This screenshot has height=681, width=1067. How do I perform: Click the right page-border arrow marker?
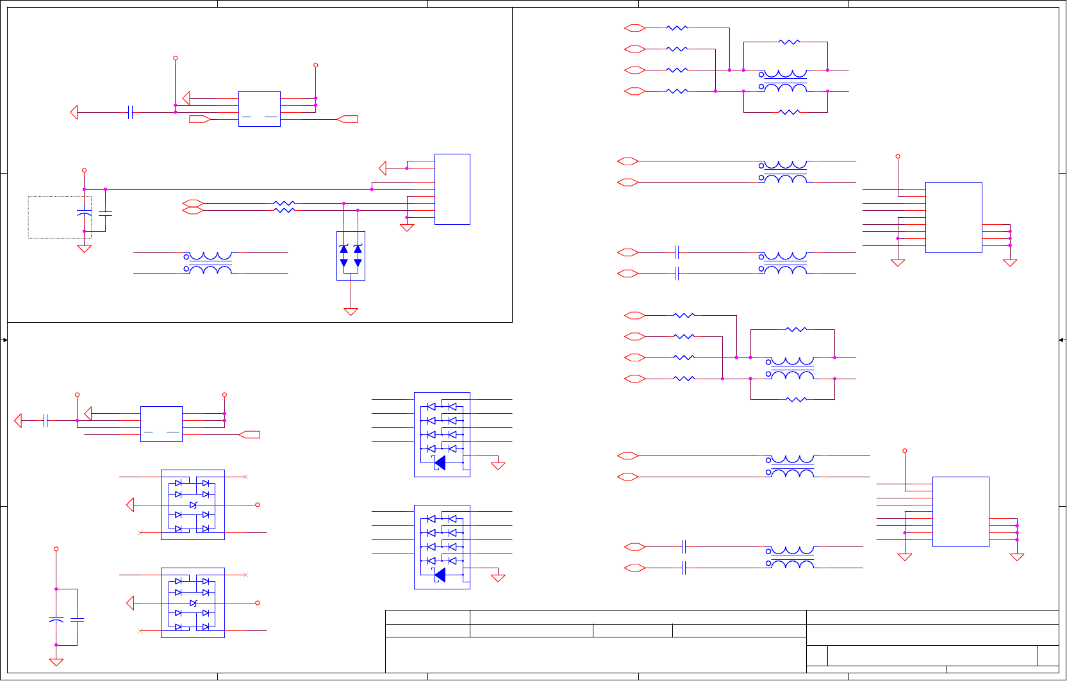pyautogui.click(x=1062, y=340)
